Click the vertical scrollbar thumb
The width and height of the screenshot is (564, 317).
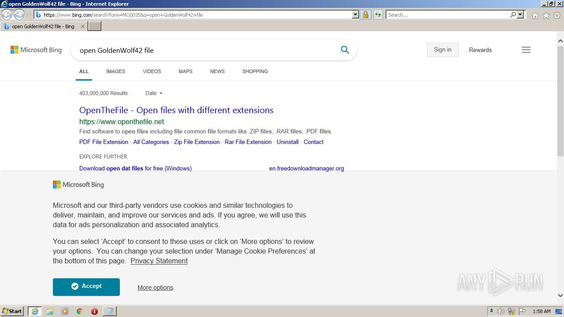click(x=560, y=101)
